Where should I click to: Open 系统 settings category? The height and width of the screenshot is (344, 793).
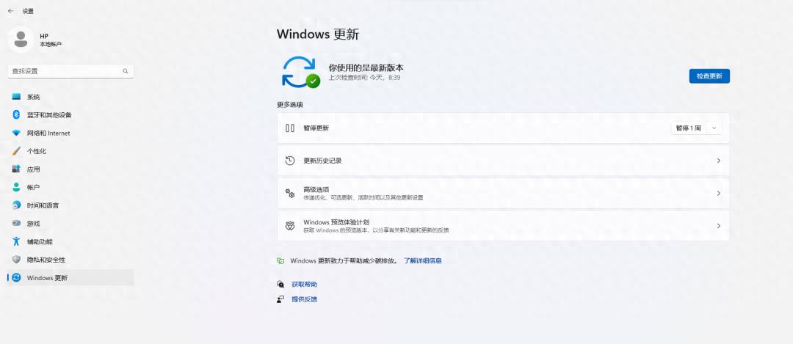[x=70, y=97]
